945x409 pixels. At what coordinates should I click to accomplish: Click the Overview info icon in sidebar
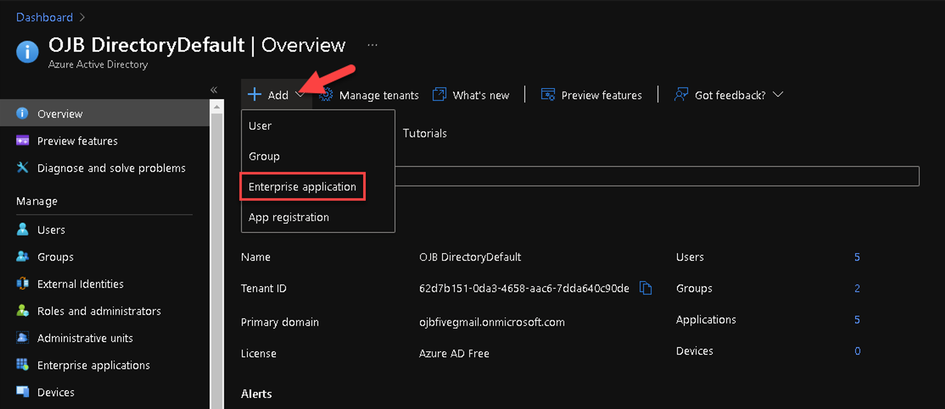(22, 113)
